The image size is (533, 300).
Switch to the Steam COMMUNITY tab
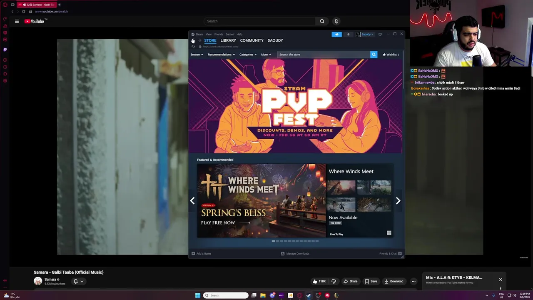point(252,40)
